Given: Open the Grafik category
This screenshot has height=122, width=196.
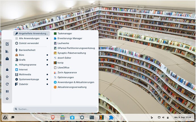Looking at the screenshot, I should click(32, 60).
